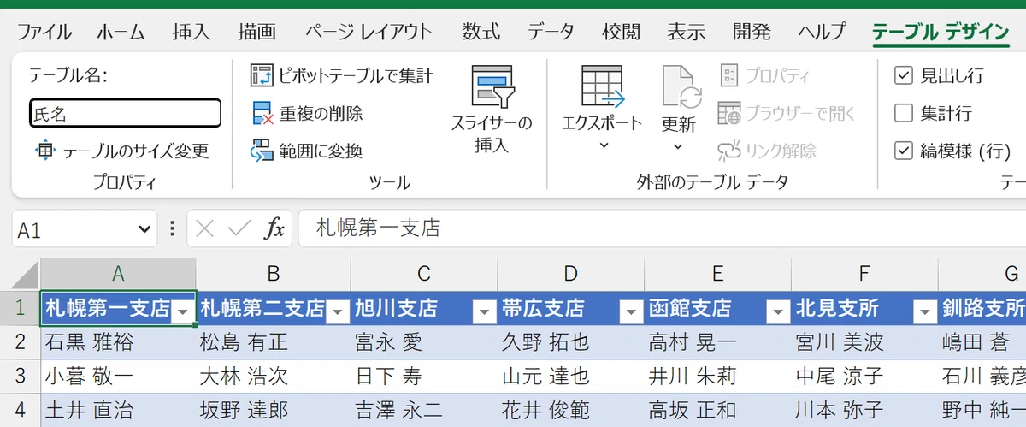The image size is (1026, 427).
Task: Click the Open in Browser icon
Action: click(x=729, y=113)
